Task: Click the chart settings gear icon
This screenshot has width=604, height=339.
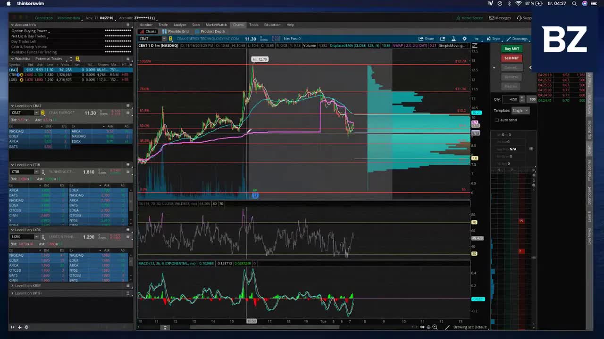Action: pyautogui.click(x=464, y=39)
